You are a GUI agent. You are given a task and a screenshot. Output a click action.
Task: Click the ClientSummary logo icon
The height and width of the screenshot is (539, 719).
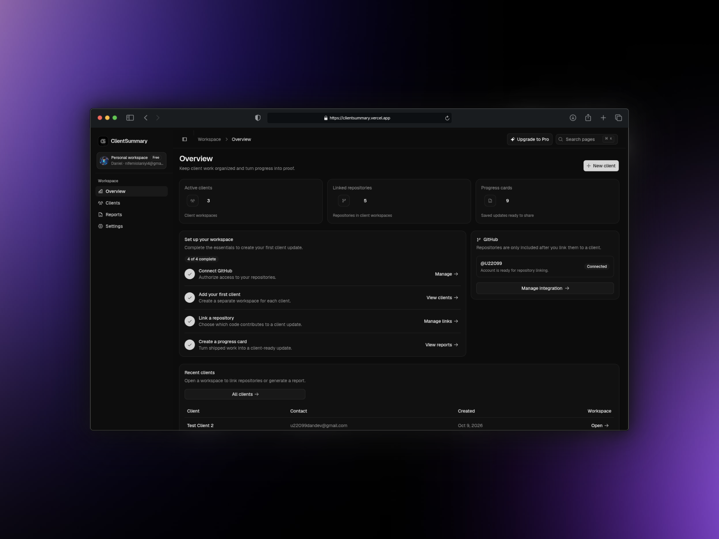pos(103,141)
